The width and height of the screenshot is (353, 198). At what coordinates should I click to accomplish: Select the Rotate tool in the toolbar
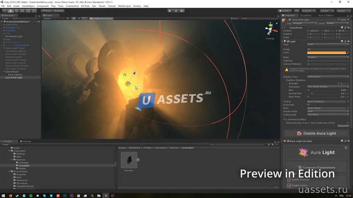pos(16,11)
